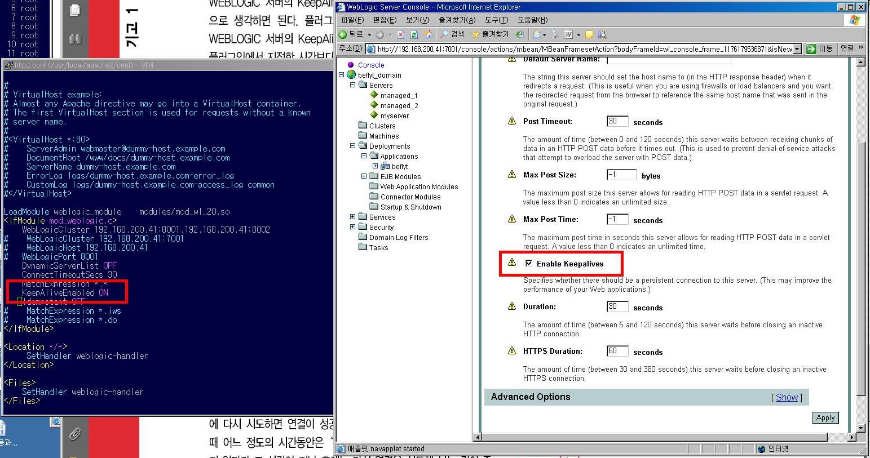Click the beflyt application icon
Viewport: 870px width, 458px height.
click(x=385, y=166)
